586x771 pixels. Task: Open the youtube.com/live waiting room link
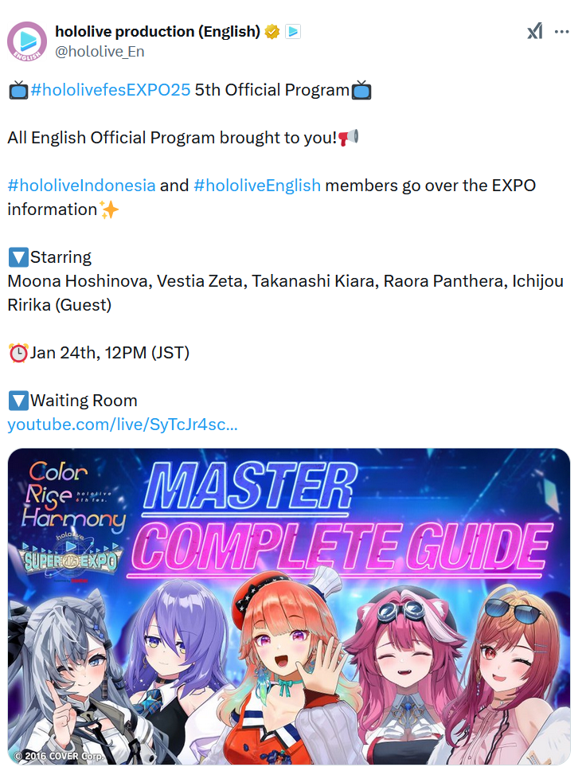click(x=123, y=425)
